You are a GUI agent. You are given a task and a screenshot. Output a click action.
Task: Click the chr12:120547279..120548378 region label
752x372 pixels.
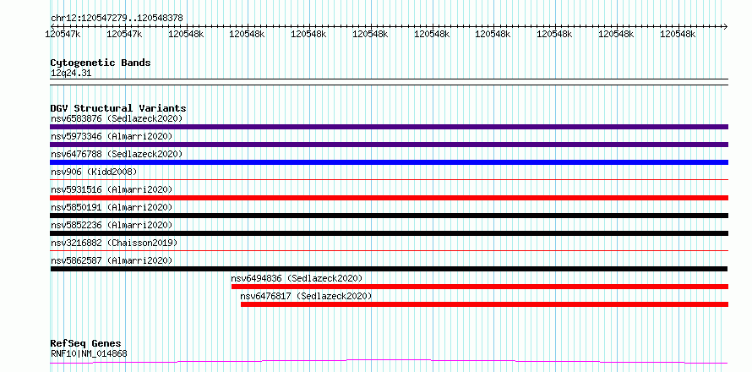(x=117, y=19)
